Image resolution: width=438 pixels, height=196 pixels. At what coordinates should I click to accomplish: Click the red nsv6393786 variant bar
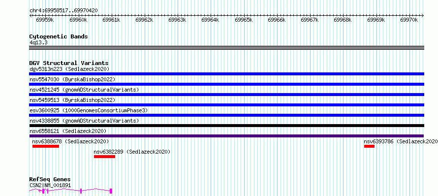coord(369,146)
